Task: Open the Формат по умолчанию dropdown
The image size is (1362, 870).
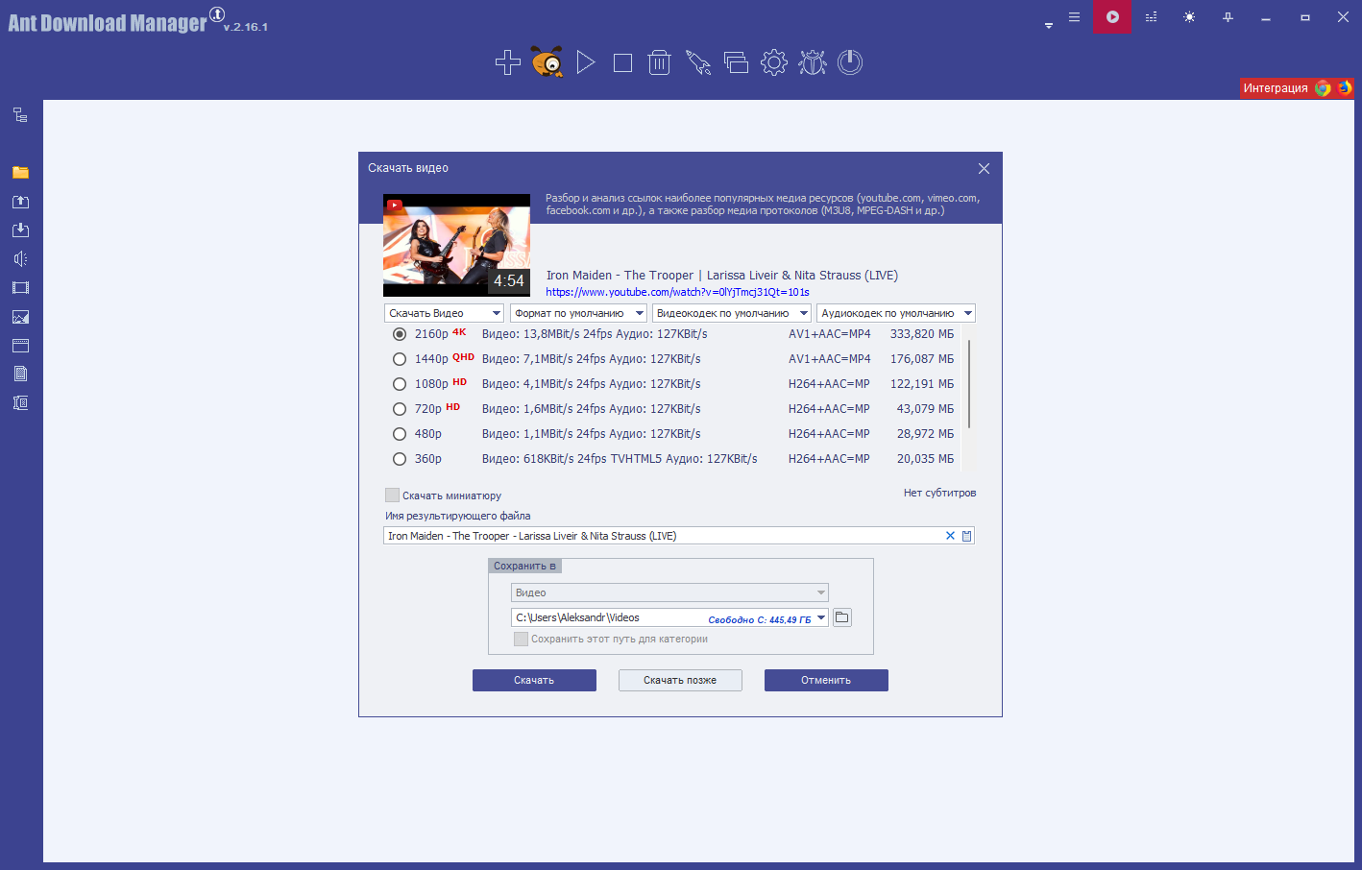Action: [x=578, y=313]
